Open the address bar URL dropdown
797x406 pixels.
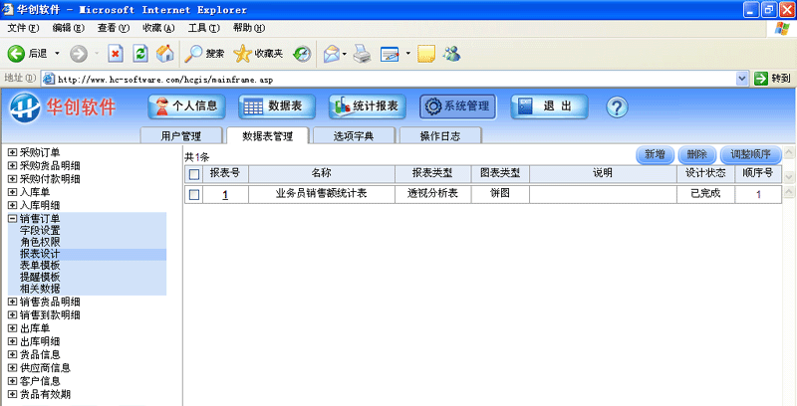click(x=742, y=78)
